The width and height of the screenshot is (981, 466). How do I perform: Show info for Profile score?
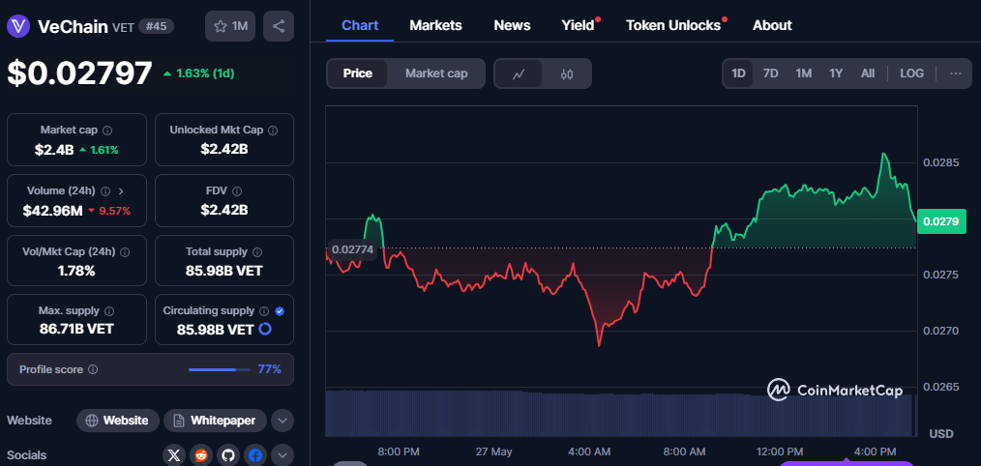(x=93, y=369)
